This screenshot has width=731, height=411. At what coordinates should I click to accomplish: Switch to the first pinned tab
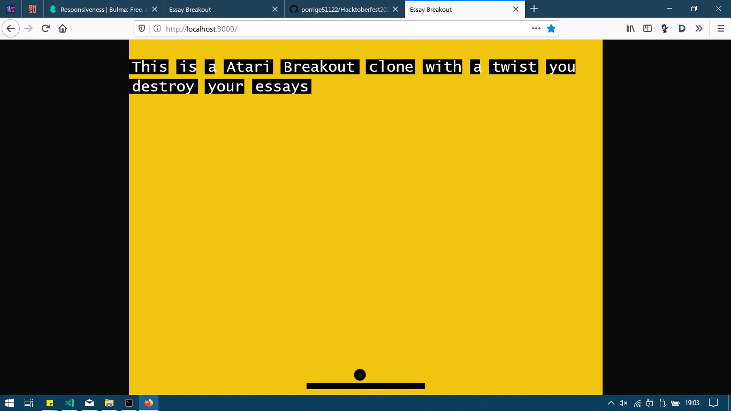pos(11,9)
